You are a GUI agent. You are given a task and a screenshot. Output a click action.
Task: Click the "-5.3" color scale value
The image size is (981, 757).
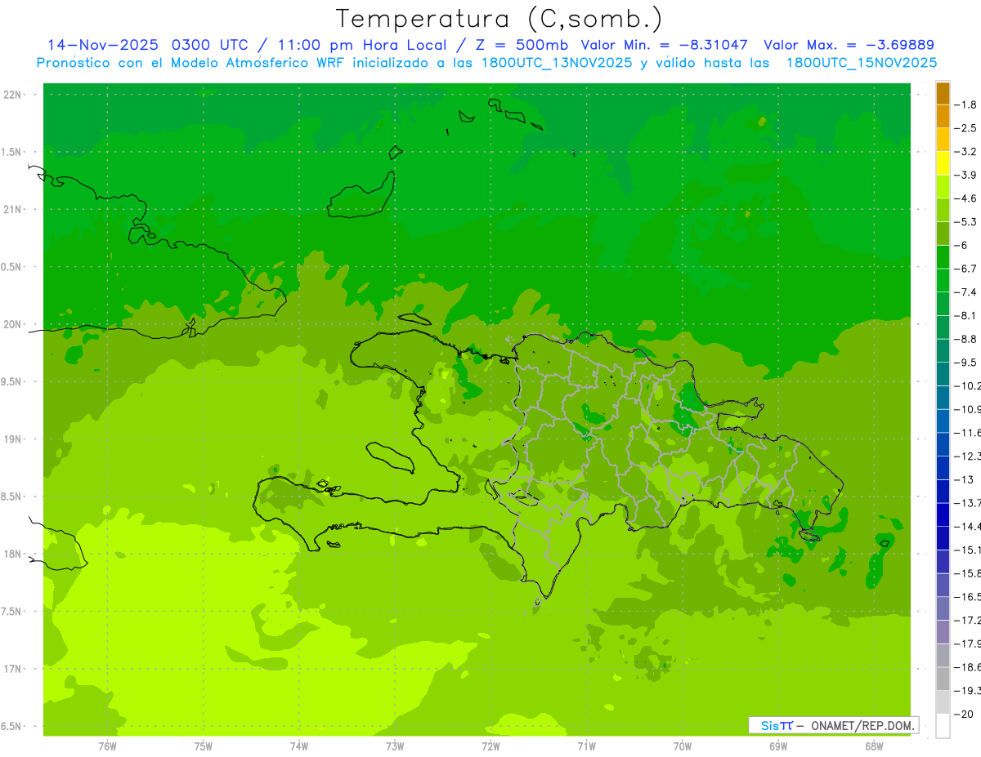[966, 222]
